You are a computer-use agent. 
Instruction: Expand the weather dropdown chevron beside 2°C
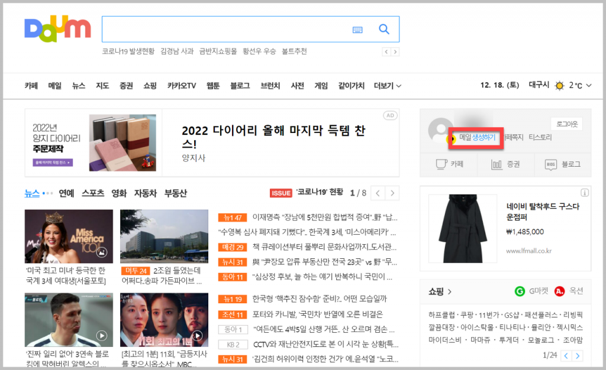589,86
